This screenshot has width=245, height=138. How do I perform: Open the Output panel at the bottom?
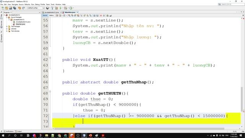18,131
